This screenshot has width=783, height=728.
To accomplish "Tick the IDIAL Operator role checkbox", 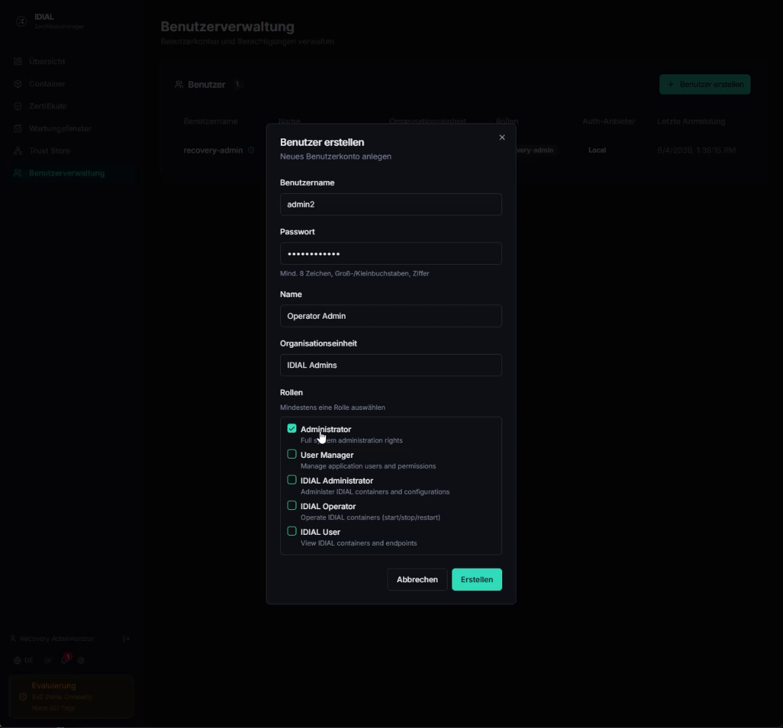I will (x=292, y=506).
